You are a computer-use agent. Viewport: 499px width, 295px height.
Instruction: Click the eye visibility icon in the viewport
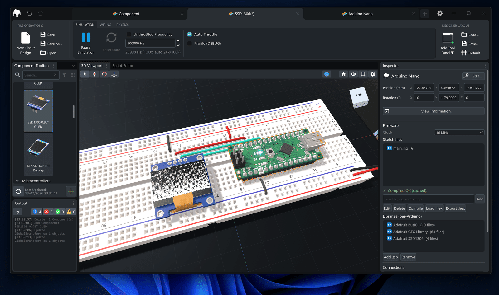pyautogui.click(x=353, y=74)
